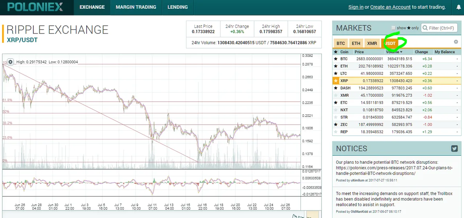
Task: Click the Poloniex logo
Action: click(x=36, y=7)
